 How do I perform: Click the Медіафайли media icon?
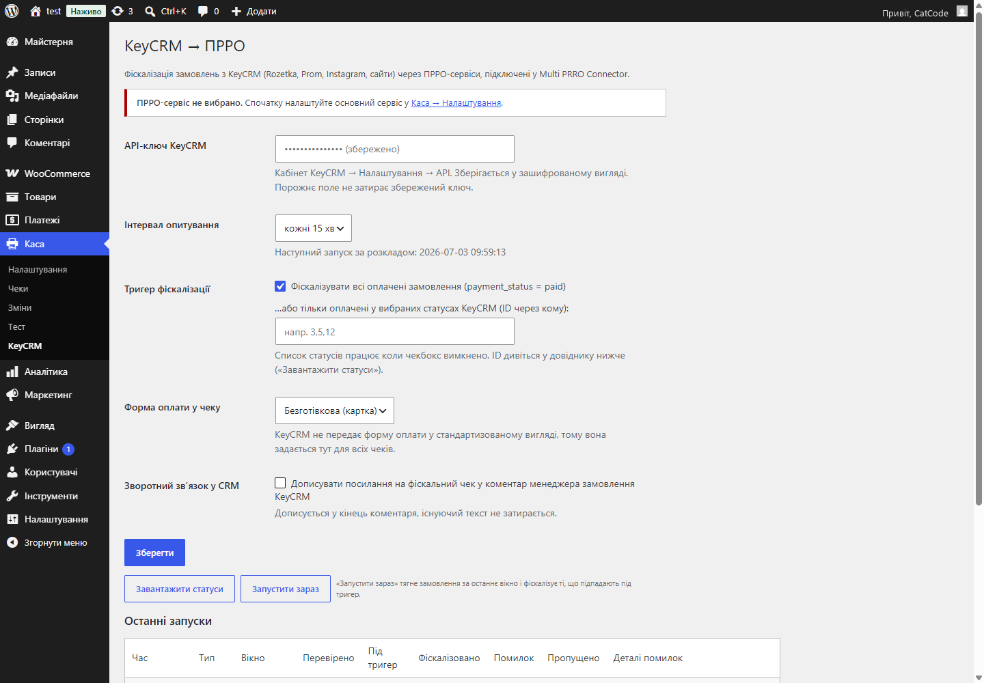coord(12,96)
